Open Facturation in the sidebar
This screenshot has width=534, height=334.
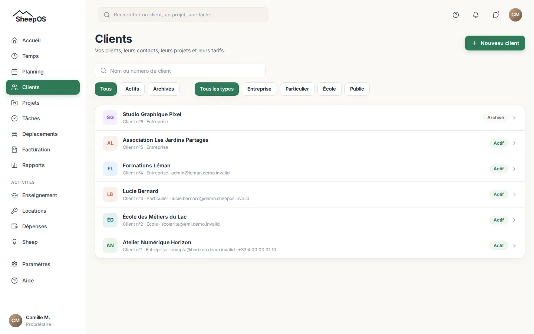[x=43, y=150]
